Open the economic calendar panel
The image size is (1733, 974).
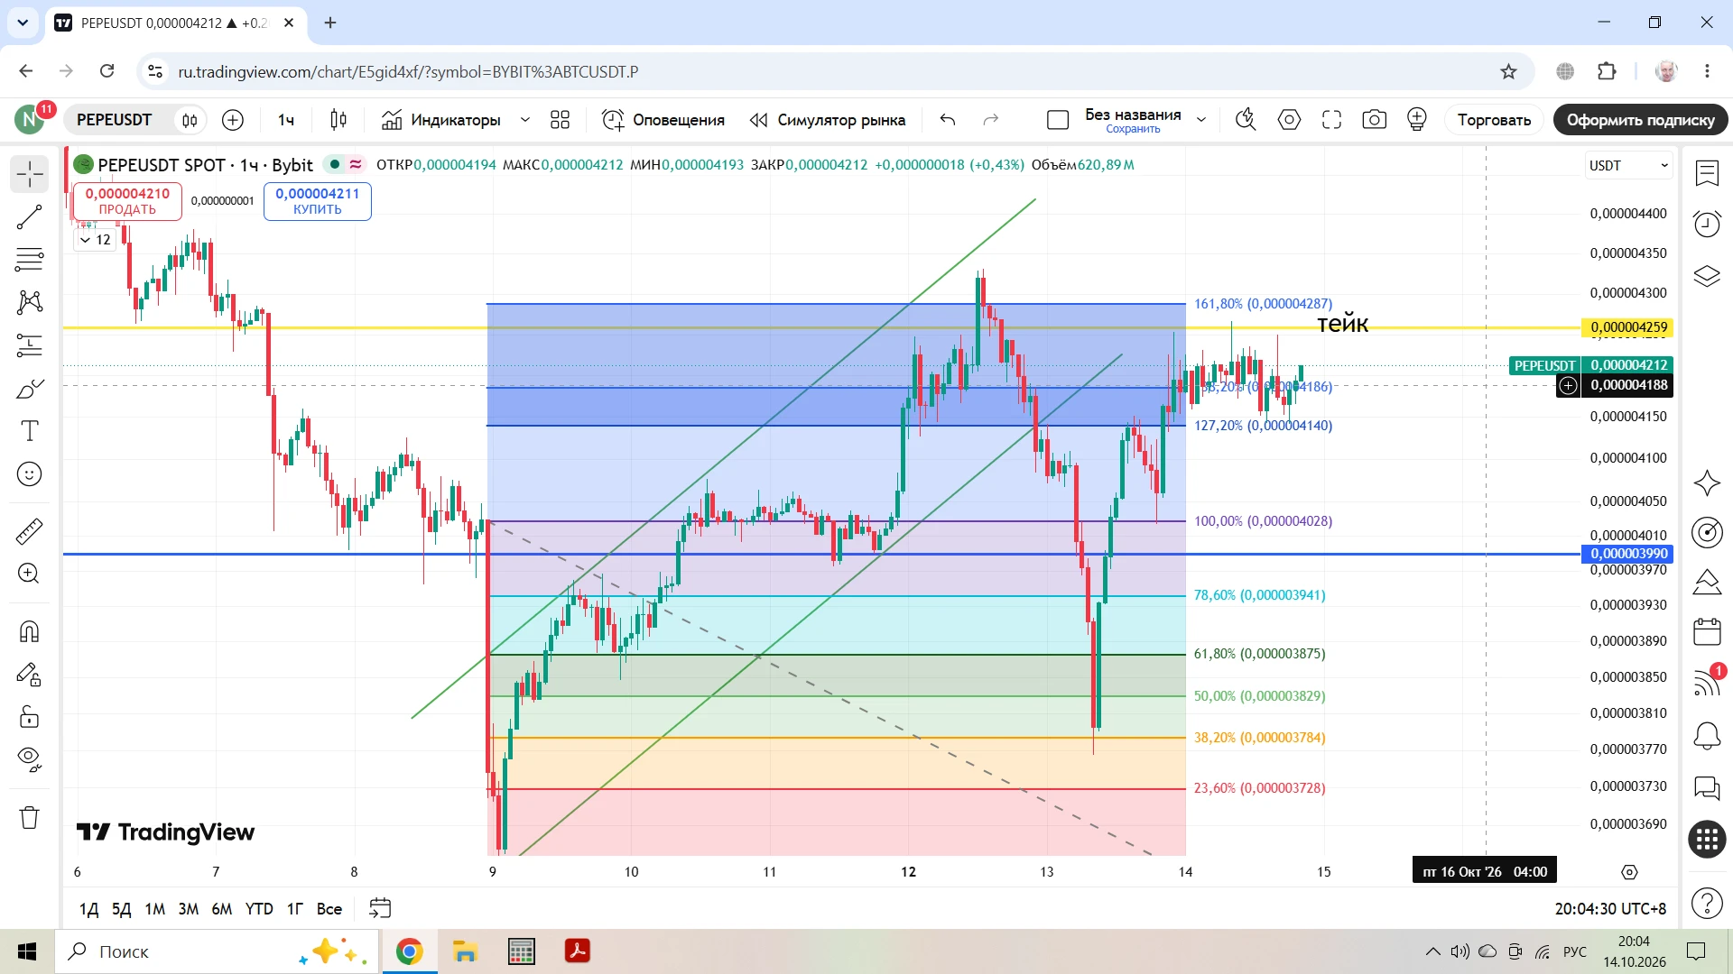pyautogui.click(x=1707, y=631)
